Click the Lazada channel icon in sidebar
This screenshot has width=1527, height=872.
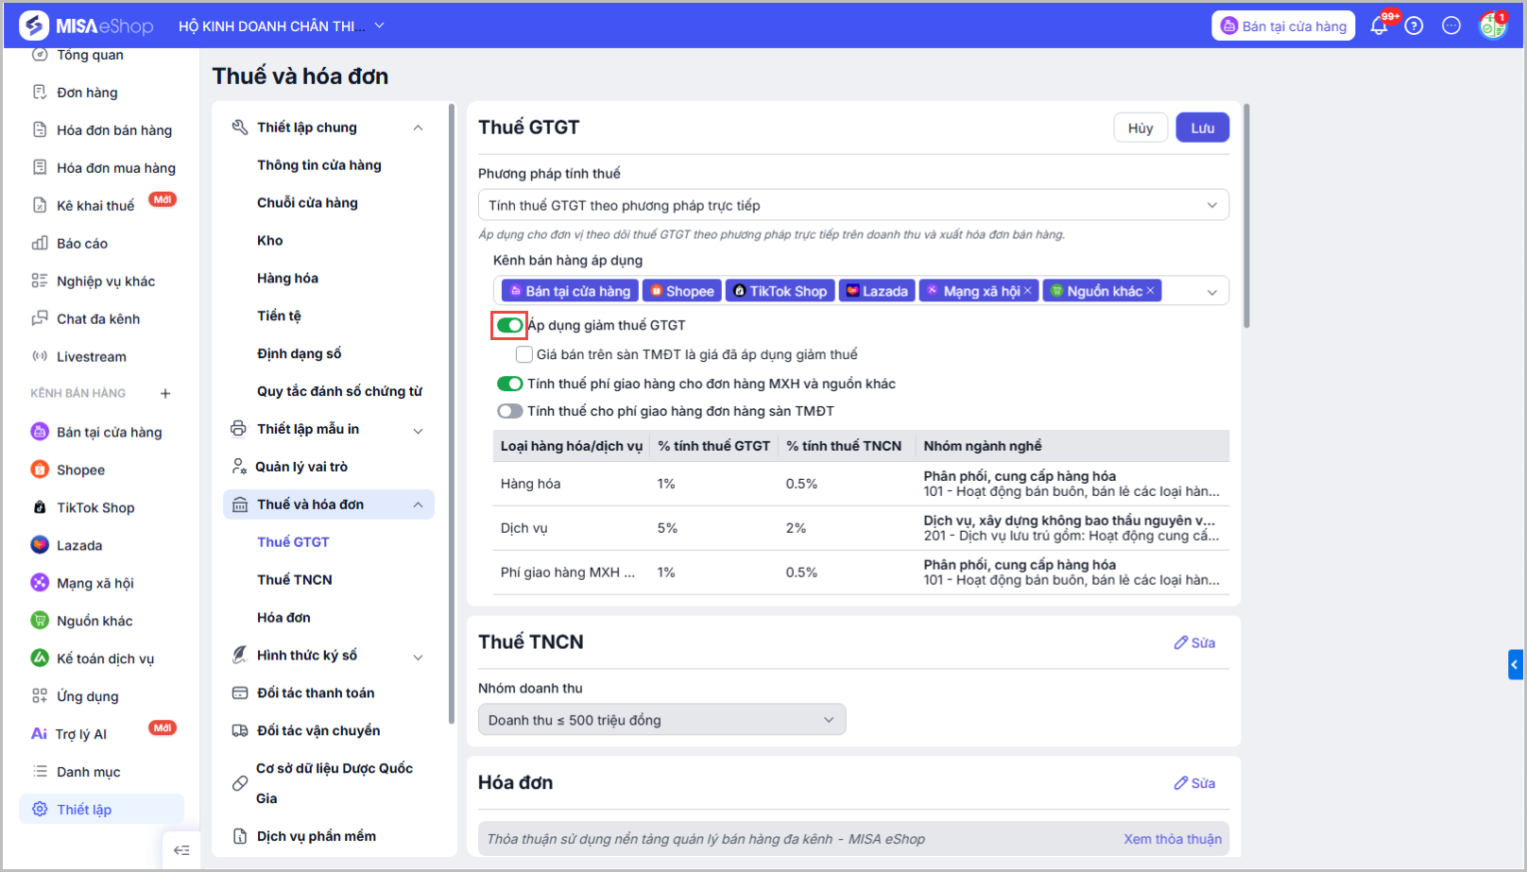(x=40, y=545)
